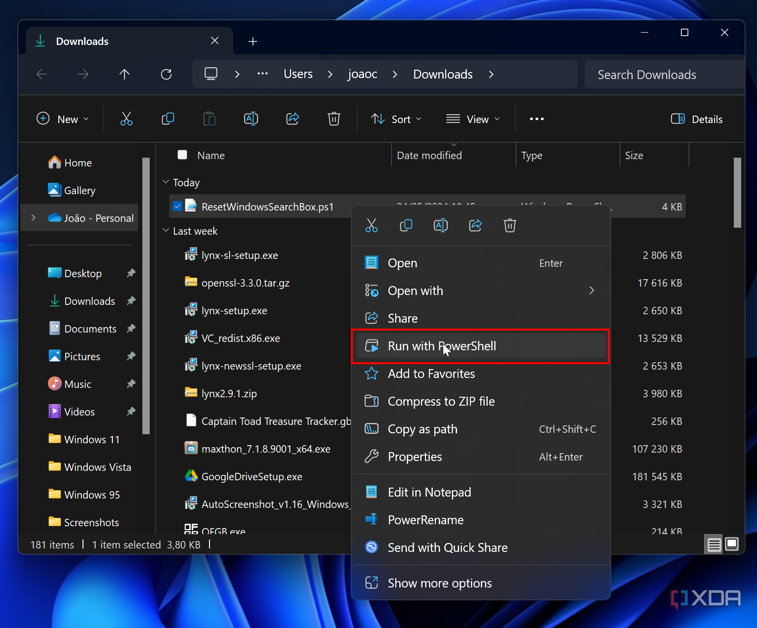Screen dimensions: 757x628
Task: Click the Share icon in the context menu
Action: 475,225
